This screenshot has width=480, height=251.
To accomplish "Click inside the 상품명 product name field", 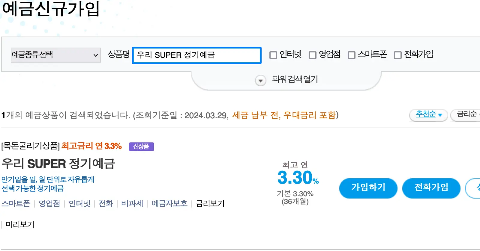I will (x=196, y=55).
